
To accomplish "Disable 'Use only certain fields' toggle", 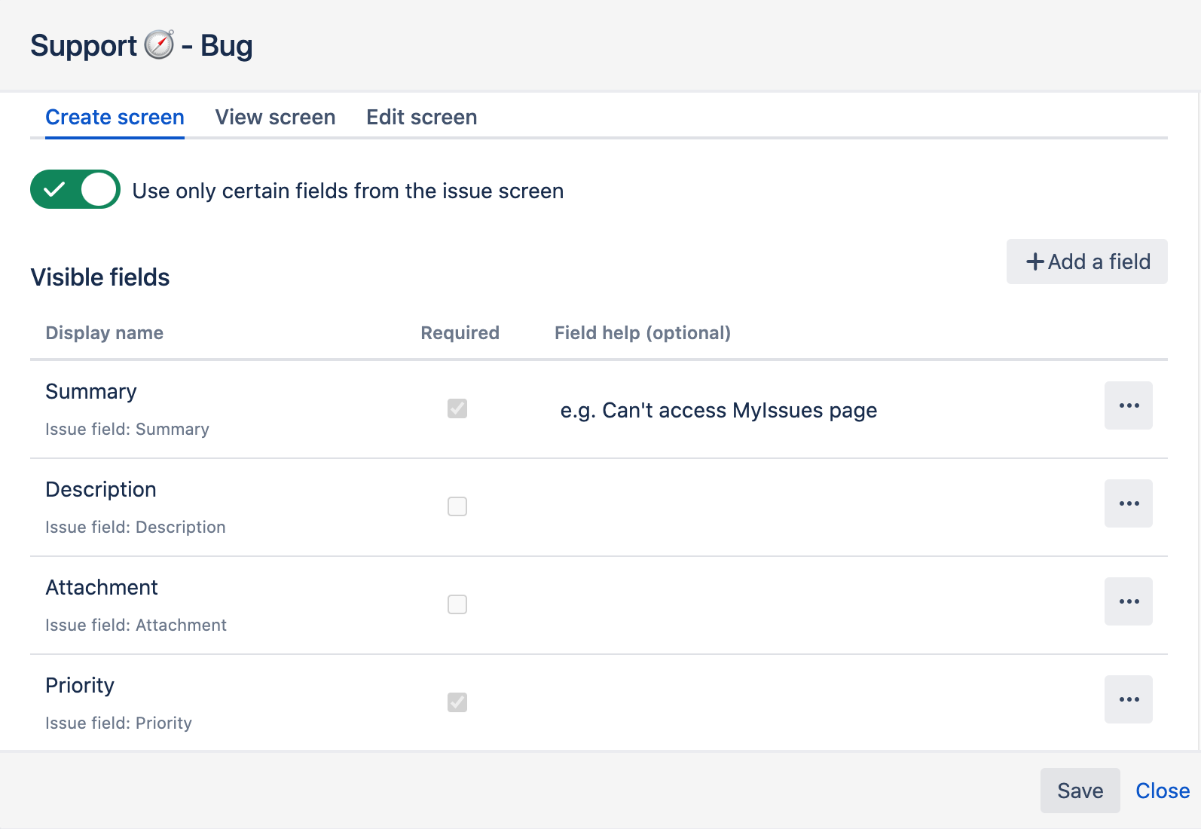I will pos(75,189).
